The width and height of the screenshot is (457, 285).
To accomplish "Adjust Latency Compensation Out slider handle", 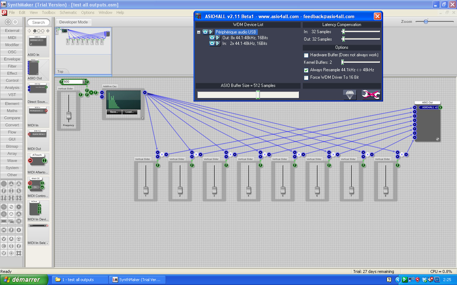I will click(343, 39).
